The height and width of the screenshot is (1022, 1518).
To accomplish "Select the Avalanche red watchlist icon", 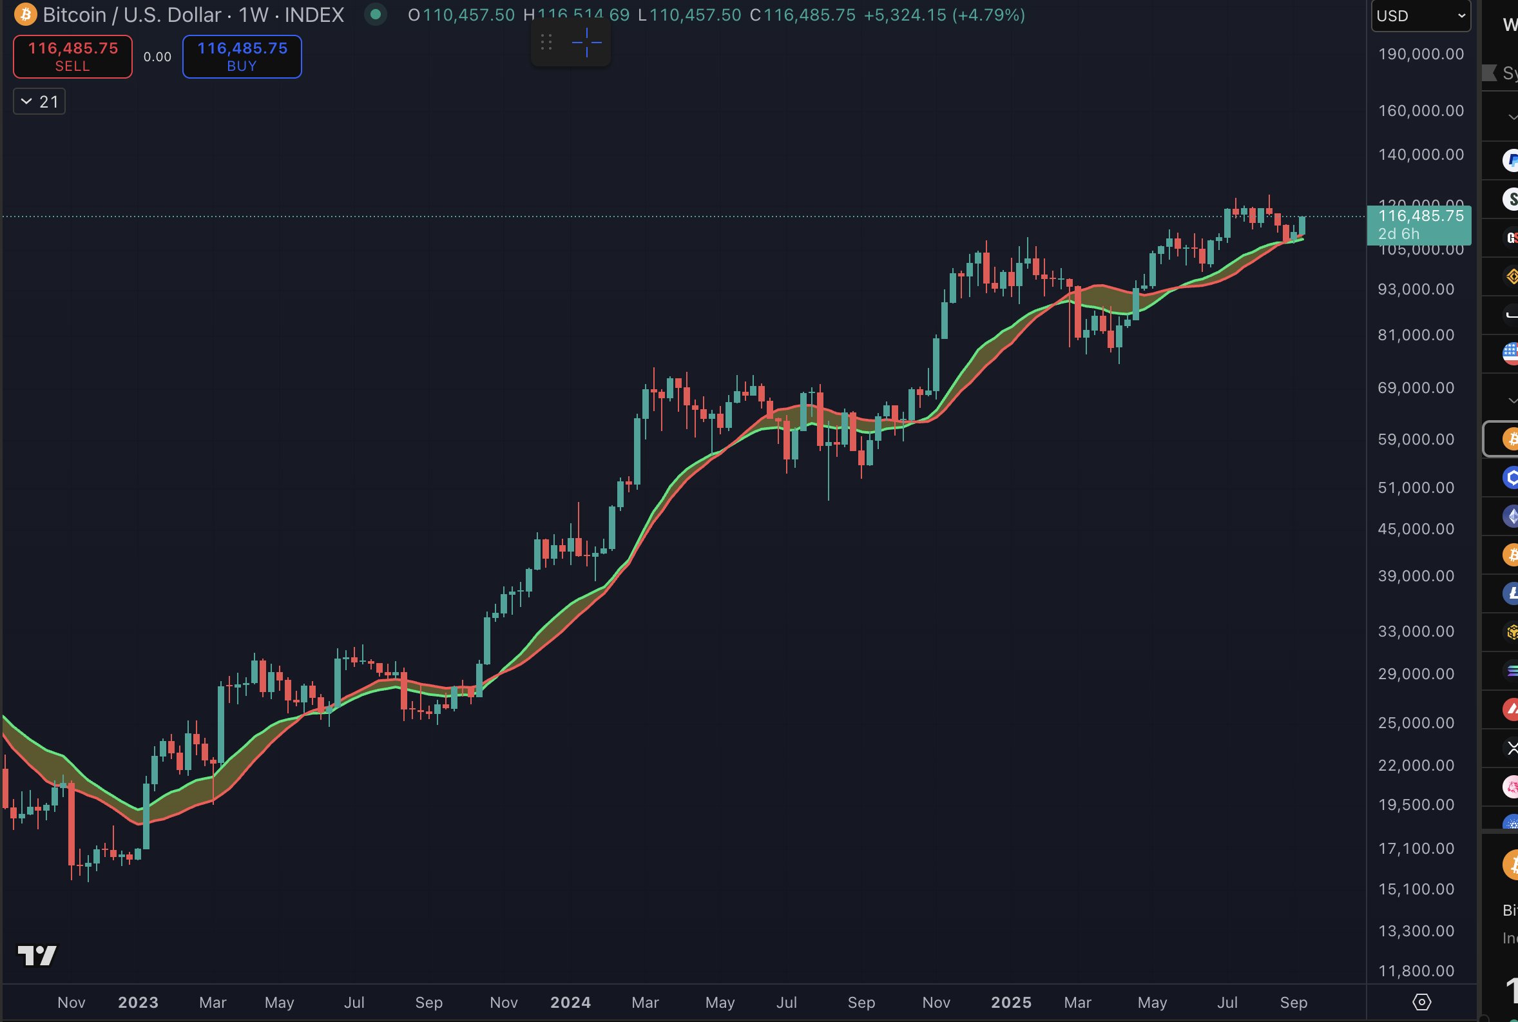I will [x=1511, y=709].
